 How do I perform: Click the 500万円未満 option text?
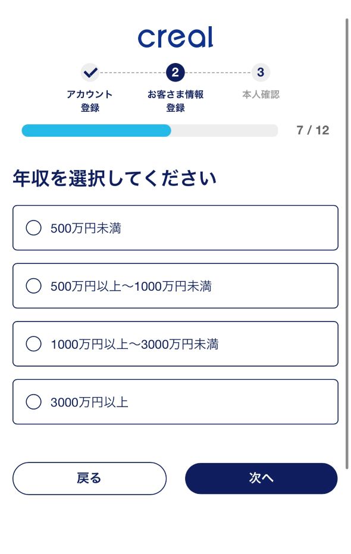(86, 228)
